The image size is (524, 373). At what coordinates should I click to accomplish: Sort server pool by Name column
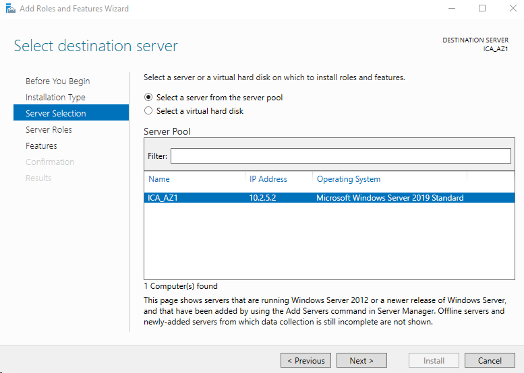click(159, 179)
